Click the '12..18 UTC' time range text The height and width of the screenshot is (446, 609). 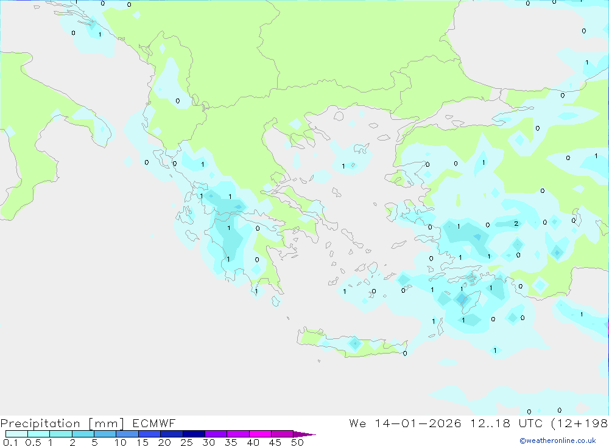[x=506, y=423]
